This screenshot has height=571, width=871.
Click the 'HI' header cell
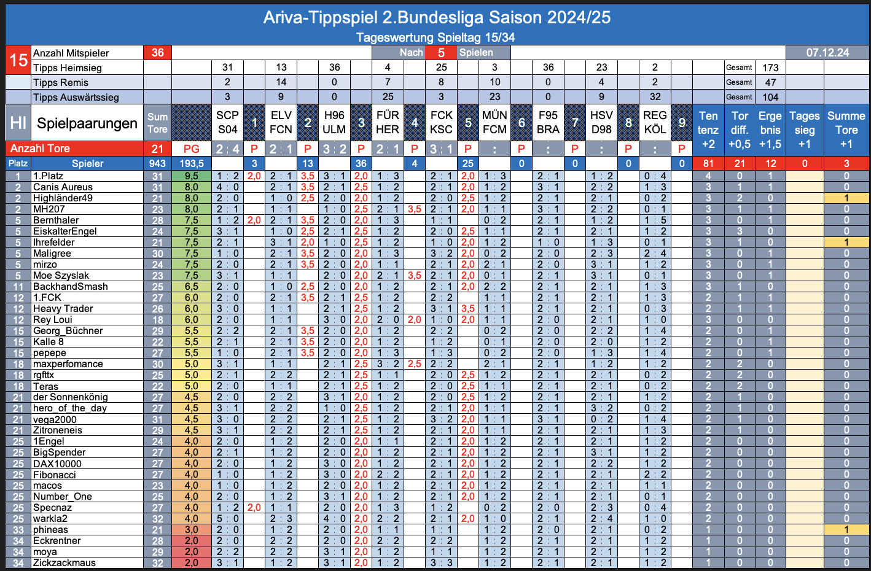[18, 123]
